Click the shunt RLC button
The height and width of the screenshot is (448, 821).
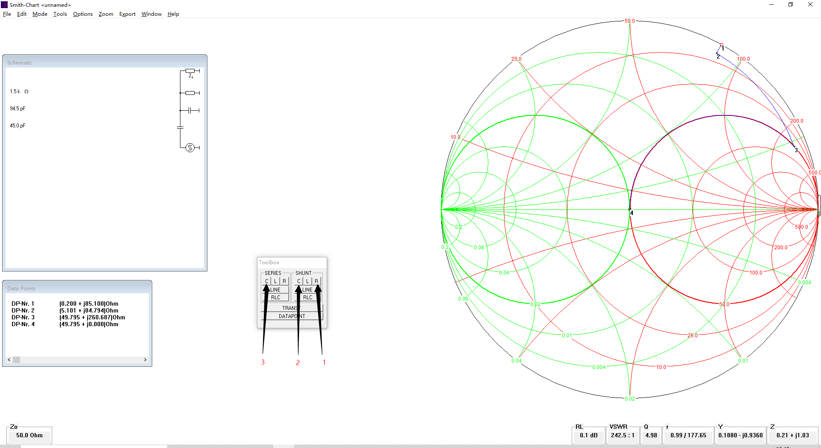click(x=307, y=298)
